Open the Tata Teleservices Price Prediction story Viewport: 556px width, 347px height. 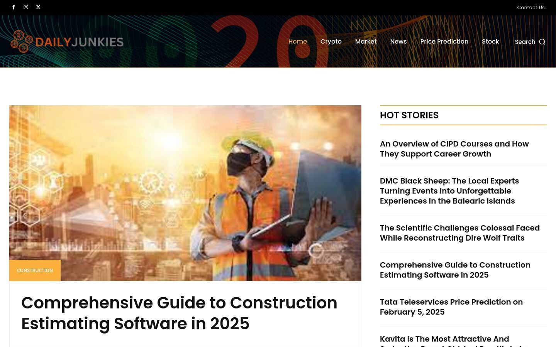(451, 307)
